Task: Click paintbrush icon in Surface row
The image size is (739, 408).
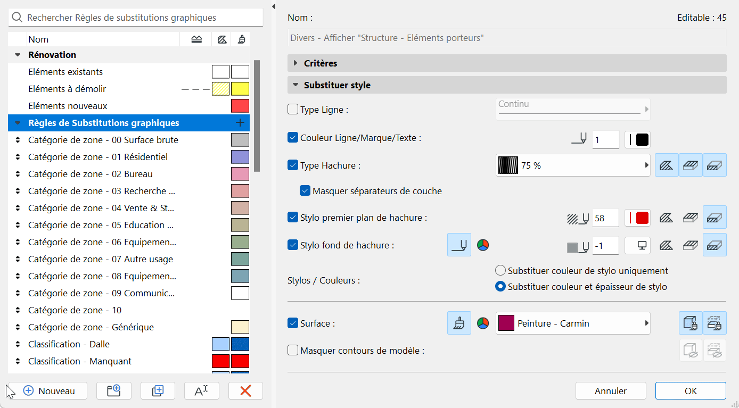Action: click(x=459, y=323)
